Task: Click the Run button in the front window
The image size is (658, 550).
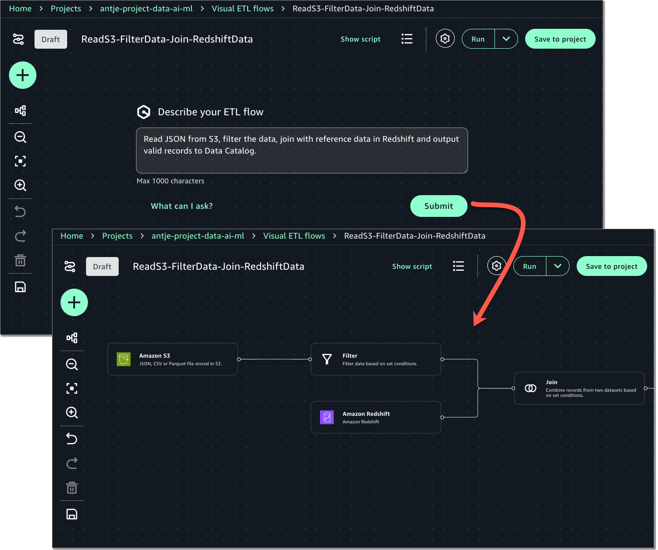Action: pos(529,266)
